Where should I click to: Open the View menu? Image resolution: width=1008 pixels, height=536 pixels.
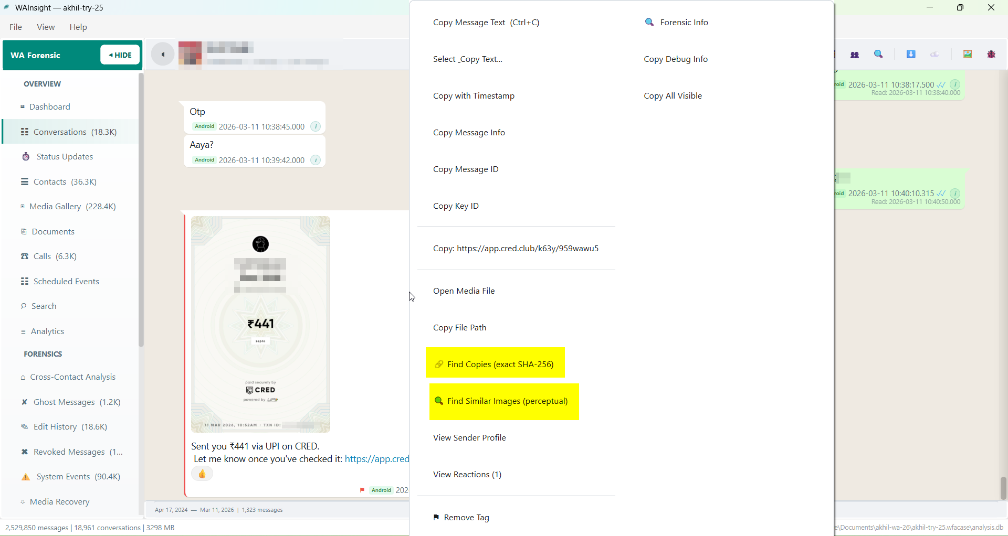tap(46, 27)
